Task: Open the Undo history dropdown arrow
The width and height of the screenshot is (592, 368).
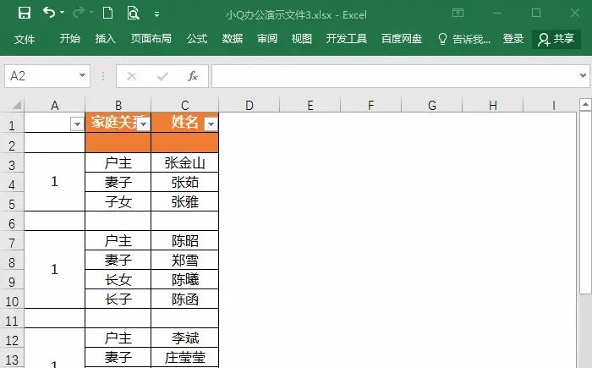Action: [62, 13]
